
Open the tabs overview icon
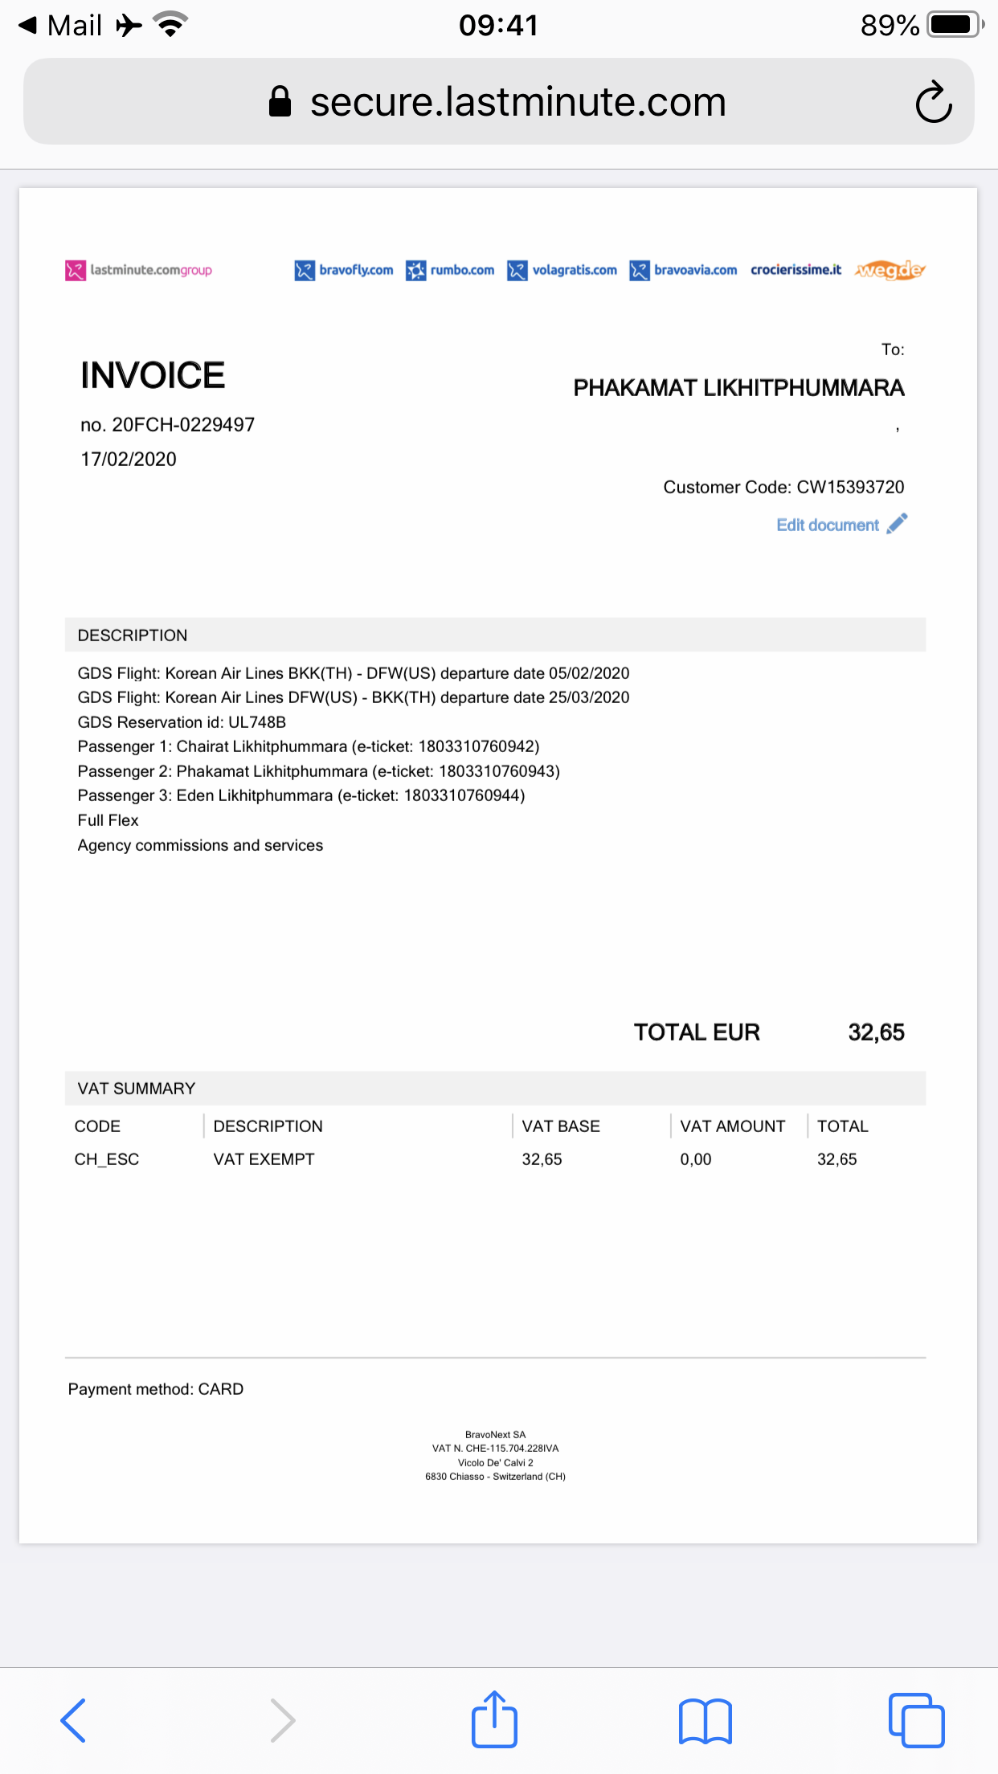pos(916,1720)
